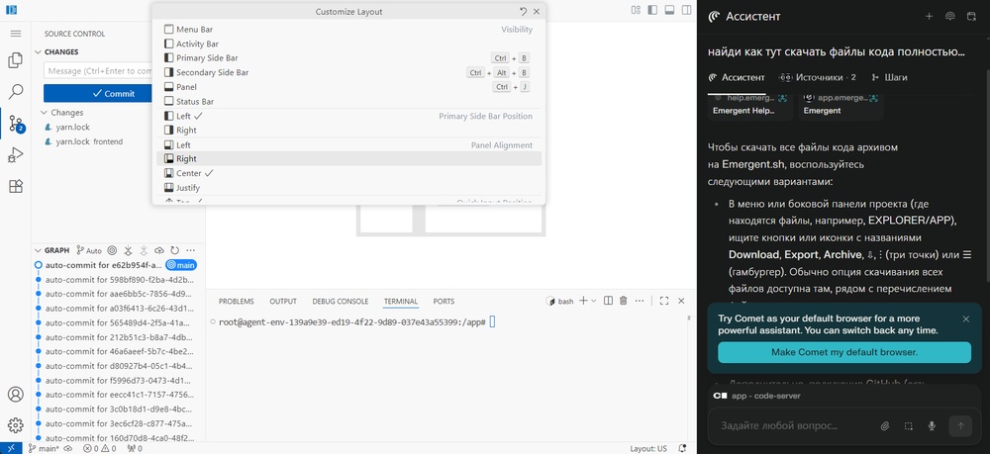Click main* branch in the status bar
This screenshot has width=990, height=454.
point(44,448)
